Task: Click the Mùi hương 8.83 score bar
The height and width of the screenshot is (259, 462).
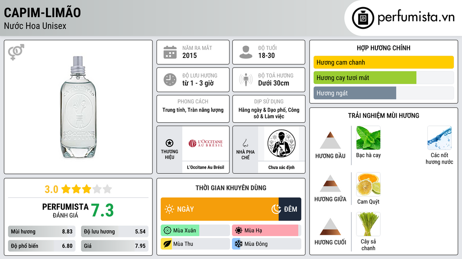Action: coord(42,232)
